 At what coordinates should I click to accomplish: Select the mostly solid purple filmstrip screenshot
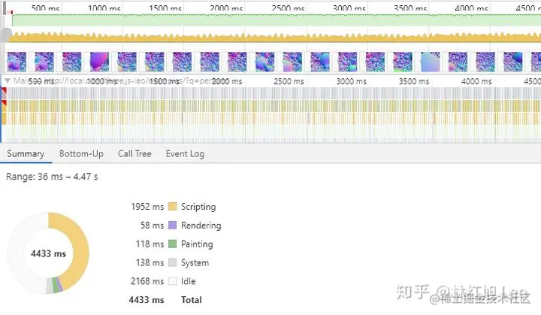99,62
